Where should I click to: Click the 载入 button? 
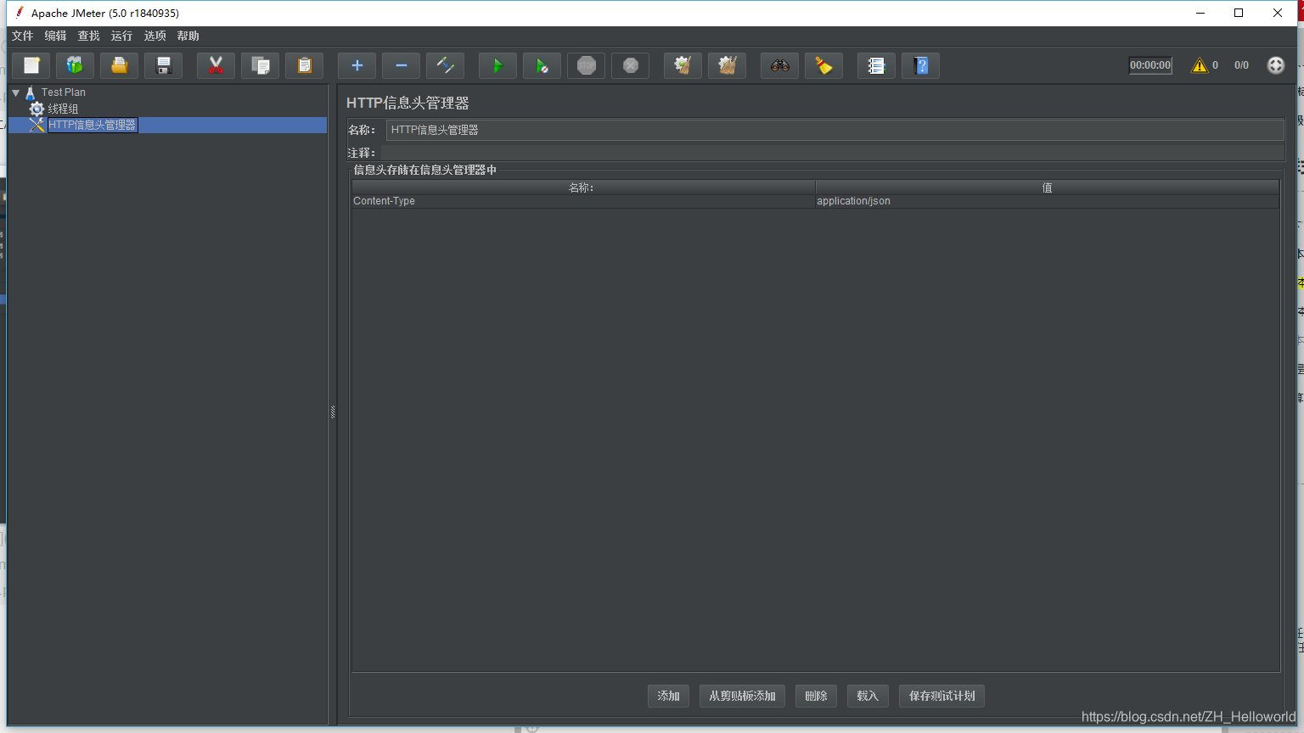pyautogui.click(x=868, y=696)
